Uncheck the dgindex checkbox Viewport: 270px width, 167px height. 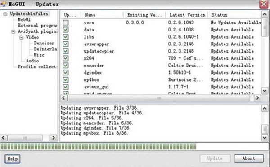(66, 73)
